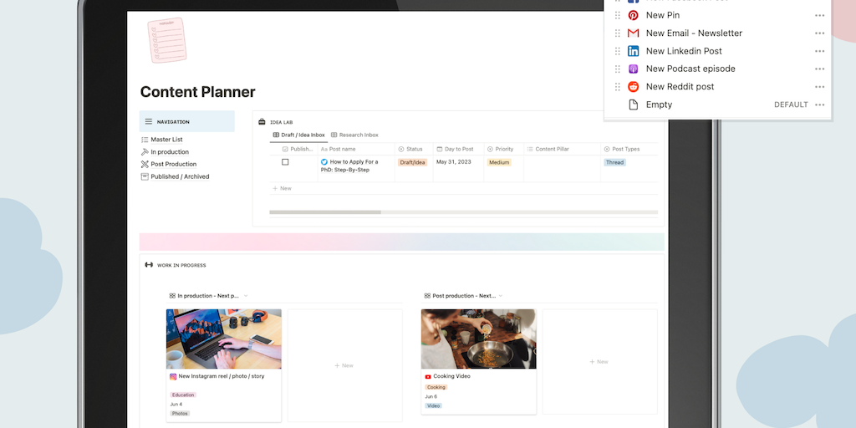Add a new card in Post production gallery
This screenshot has height=428, width=856.
coord(599,361)
